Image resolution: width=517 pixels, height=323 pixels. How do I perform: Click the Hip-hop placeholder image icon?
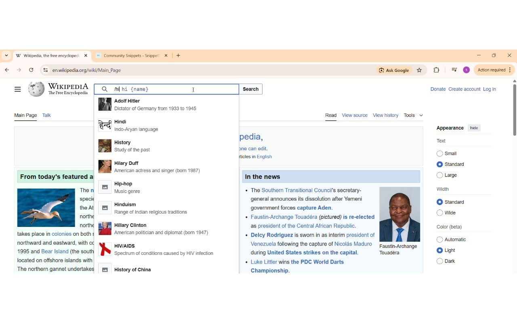pos(105,187)
